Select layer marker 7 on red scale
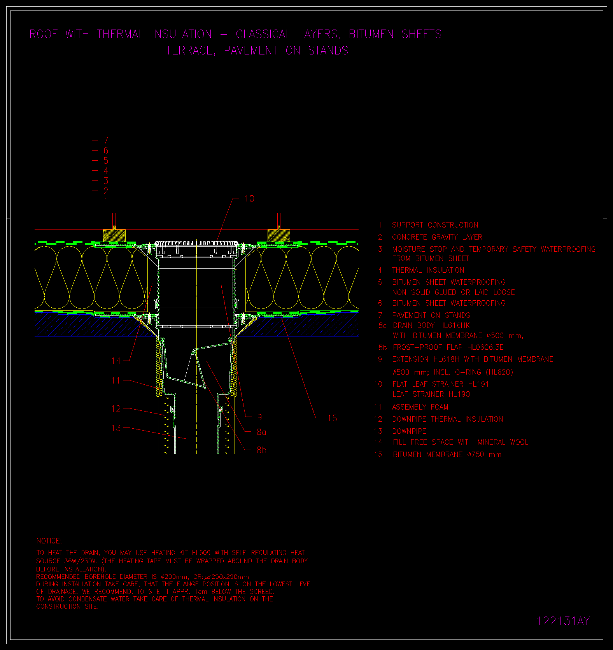613x650 pixels. pyautogui.click(x=106, y=140)
